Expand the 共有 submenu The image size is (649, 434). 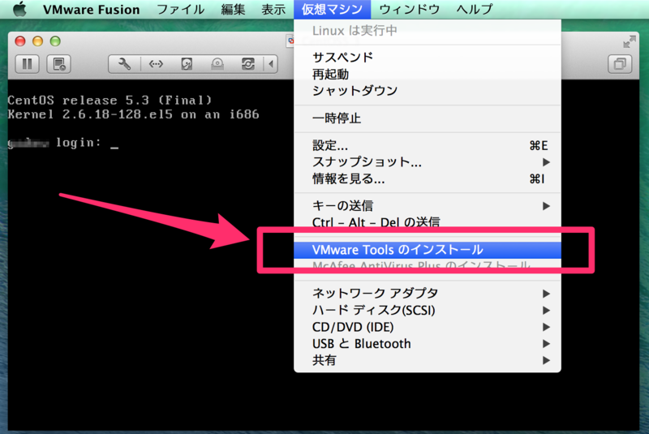click(x=428, y=360)
